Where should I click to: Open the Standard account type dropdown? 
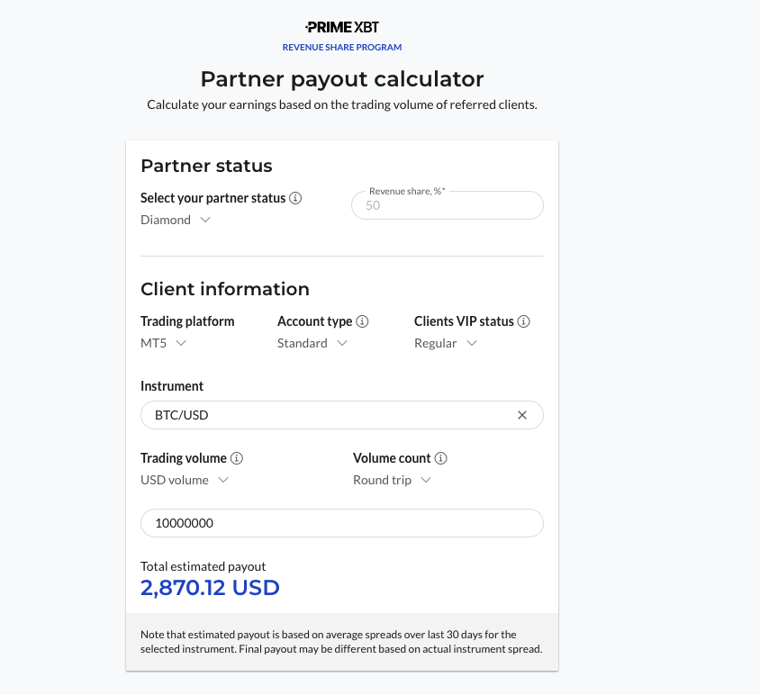(312, 343)
